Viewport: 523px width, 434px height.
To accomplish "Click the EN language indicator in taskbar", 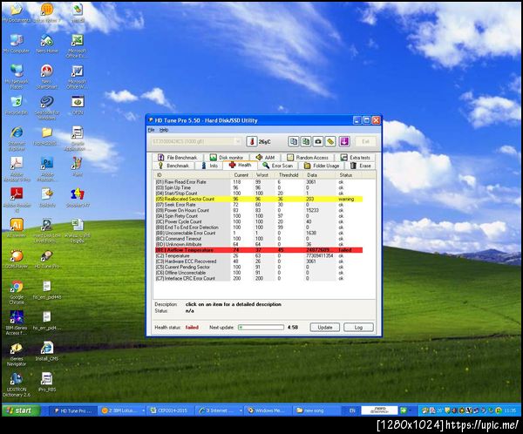I will point(352,410).
